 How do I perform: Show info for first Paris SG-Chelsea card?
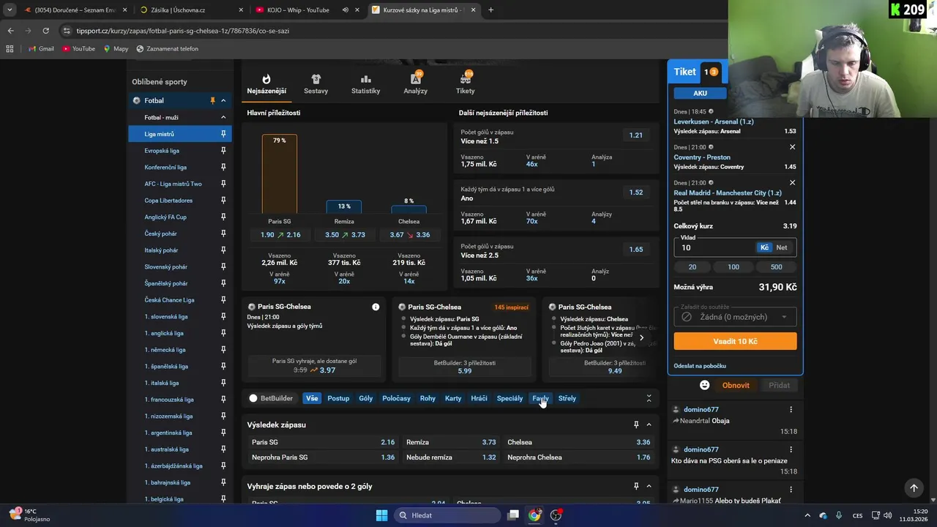[x=376, y=307]
